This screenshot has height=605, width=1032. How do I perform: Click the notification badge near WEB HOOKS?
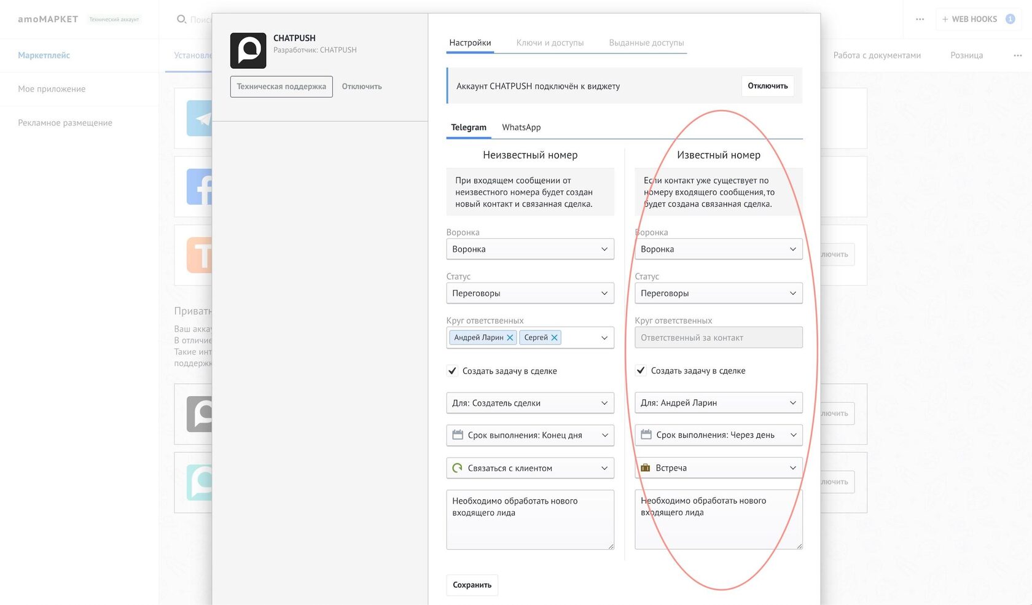click(x=1010, y=19)
